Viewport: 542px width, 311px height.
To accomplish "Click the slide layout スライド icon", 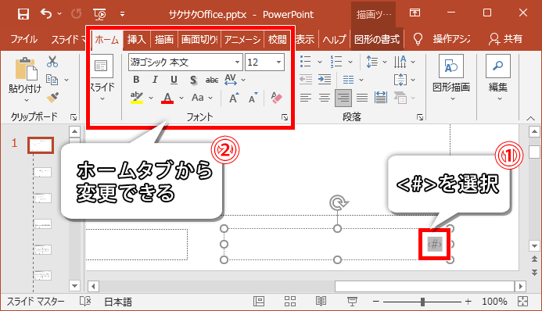I will 101,66.
